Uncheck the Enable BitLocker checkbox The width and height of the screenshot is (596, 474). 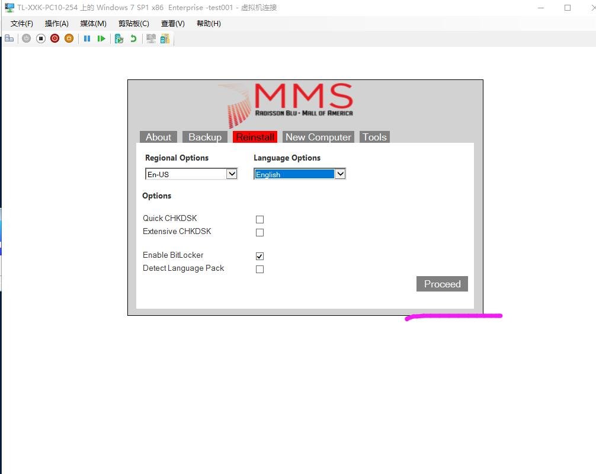[259, 256]
